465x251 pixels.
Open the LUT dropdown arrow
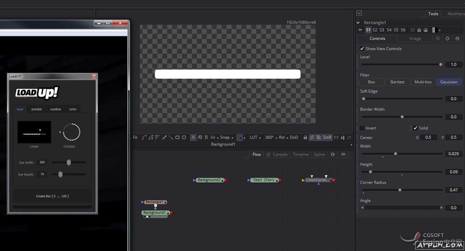click(x=260, y=138)
